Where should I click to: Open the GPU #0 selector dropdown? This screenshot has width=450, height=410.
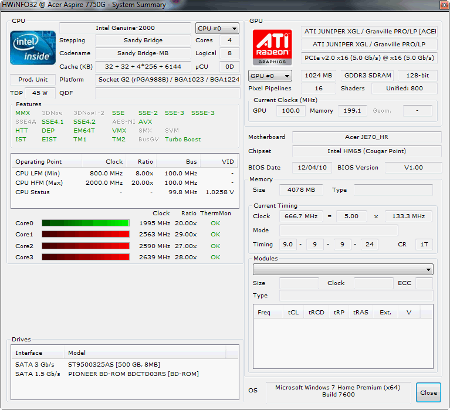(x=270, y=76)
